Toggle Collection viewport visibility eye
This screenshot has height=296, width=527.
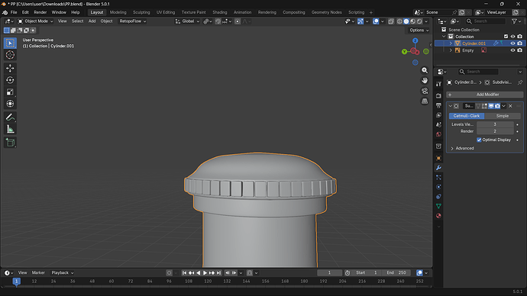512,37
